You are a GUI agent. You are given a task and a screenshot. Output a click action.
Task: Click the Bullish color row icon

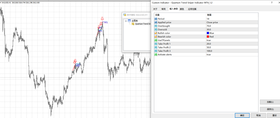pos(156,33)
